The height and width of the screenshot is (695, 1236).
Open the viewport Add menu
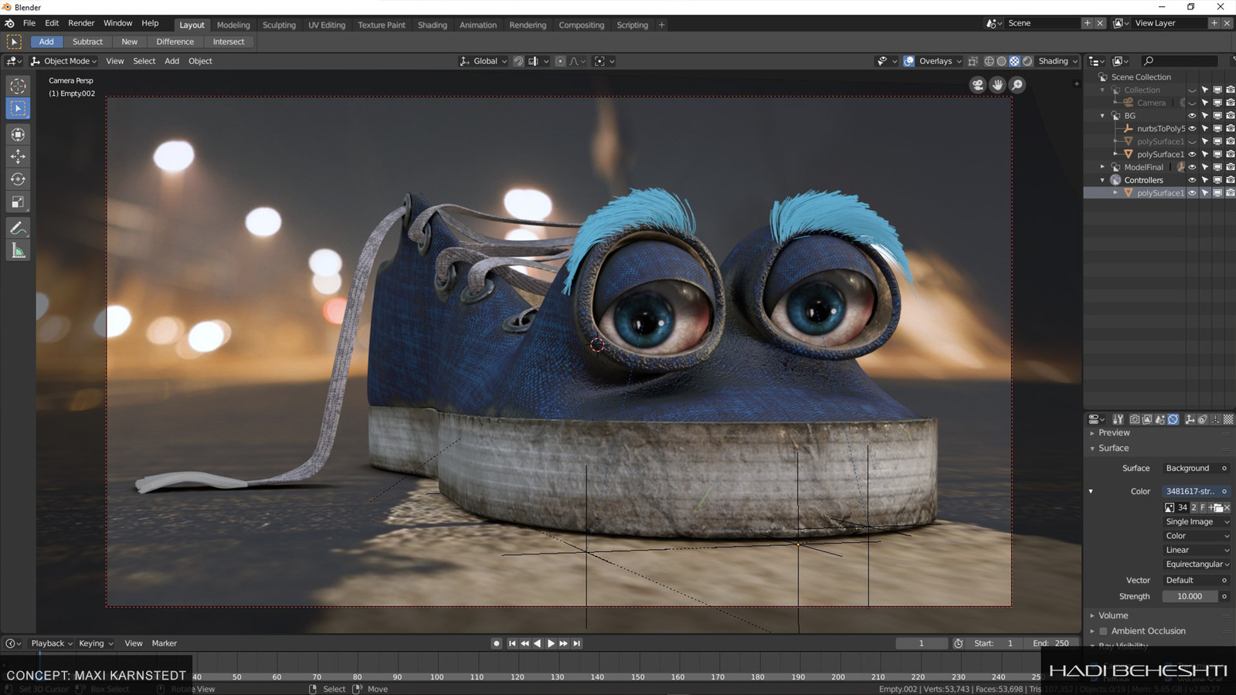tap(171, 61)
